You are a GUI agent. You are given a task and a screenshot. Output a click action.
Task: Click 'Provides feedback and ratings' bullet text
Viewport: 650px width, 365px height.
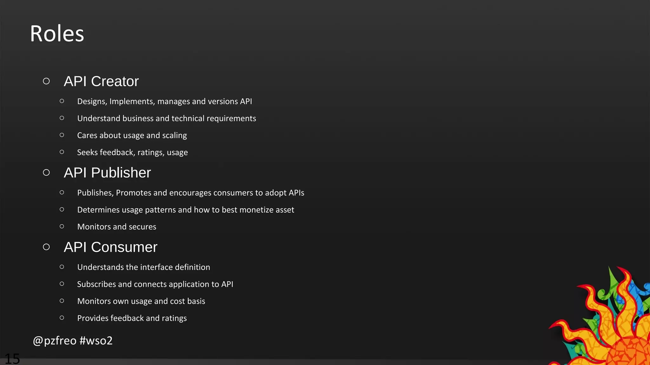pyautogui.click(x=132, y=318)
